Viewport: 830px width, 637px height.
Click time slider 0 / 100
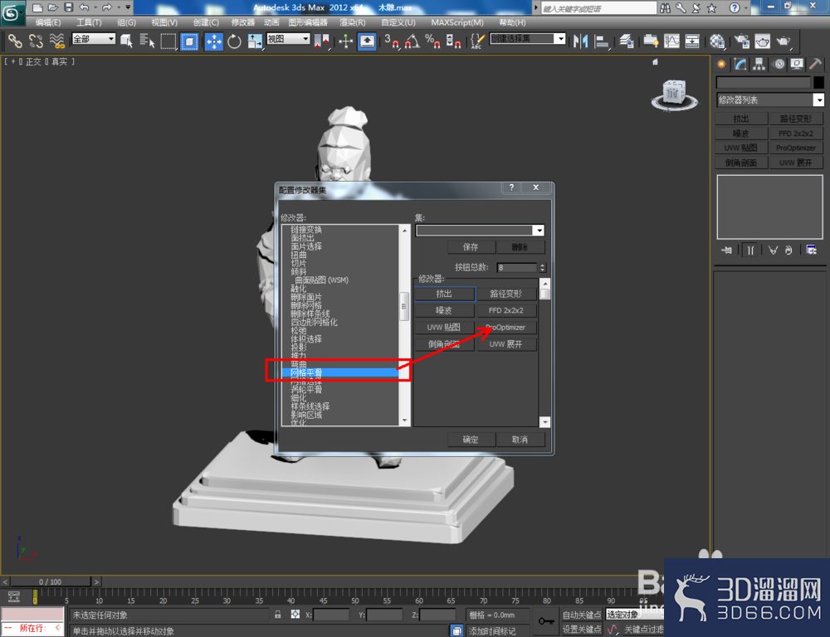[x=51, y=582]
